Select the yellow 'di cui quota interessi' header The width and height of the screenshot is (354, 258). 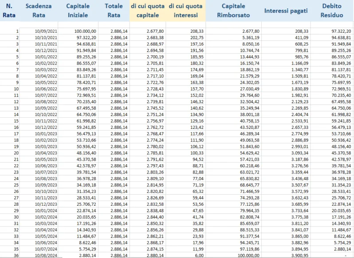[x=185, y=11]
